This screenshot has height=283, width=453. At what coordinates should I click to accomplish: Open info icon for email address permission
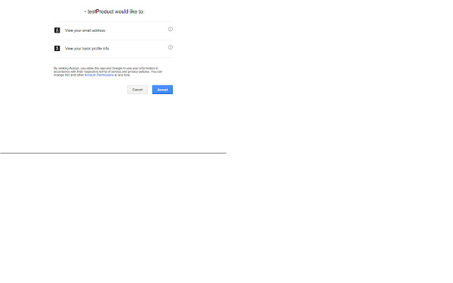click(x=171, y=29)
